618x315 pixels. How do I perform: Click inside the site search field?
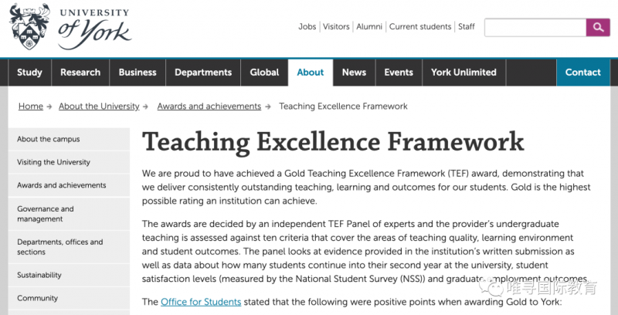(x=535, y=27)
